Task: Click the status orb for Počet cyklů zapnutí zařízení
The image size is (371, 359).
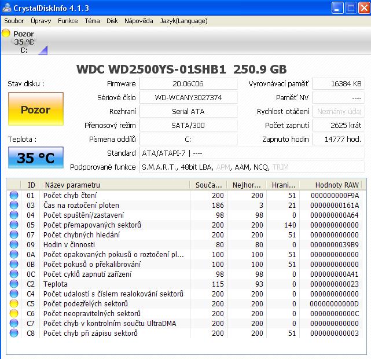Action: click(14, 274)
